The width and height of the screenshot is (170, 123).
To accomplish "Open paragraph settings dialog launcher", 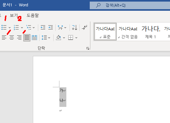I will pos(88,48).
